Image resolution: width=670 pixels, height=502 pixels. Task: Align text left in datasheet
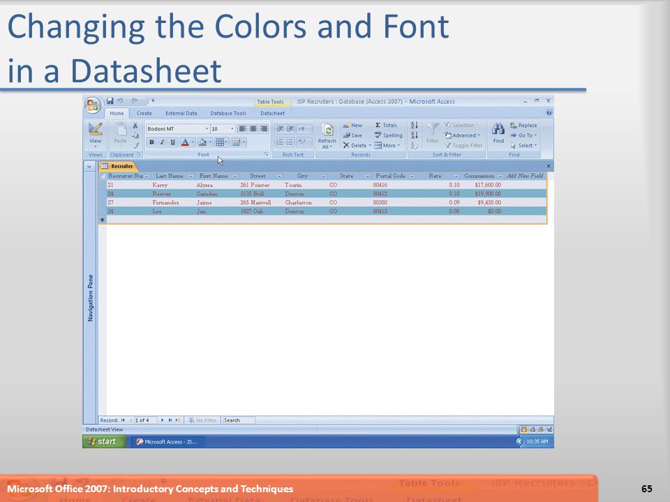(243, 128)
